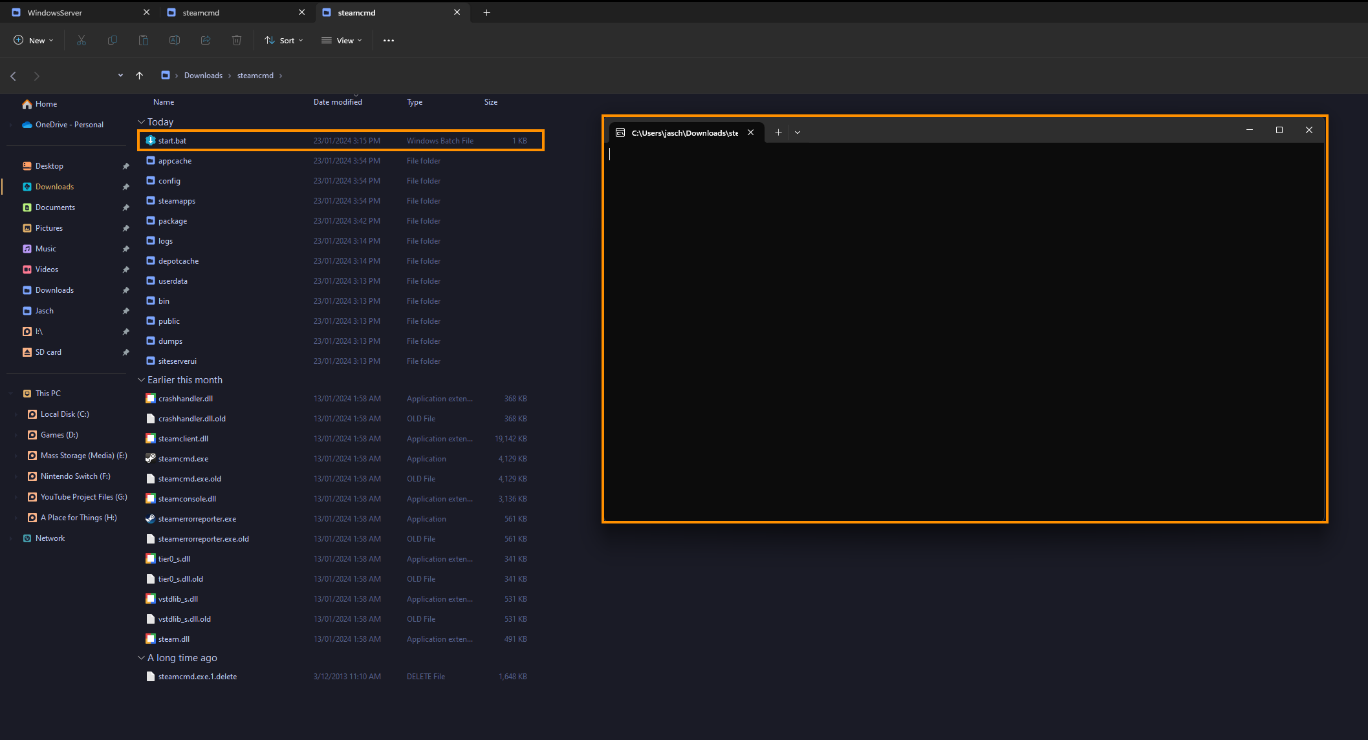
Task: Select the start.bat file
Action: click(341, 141)
